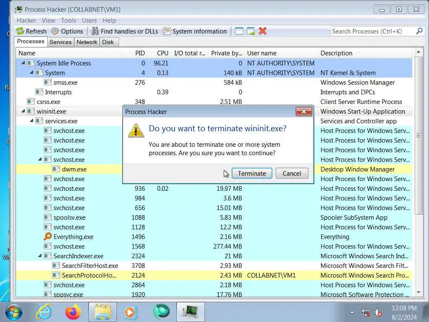This screenshot has width=429, height=322.
Task: Sort by the Name column header
Action: pos(68,53)
